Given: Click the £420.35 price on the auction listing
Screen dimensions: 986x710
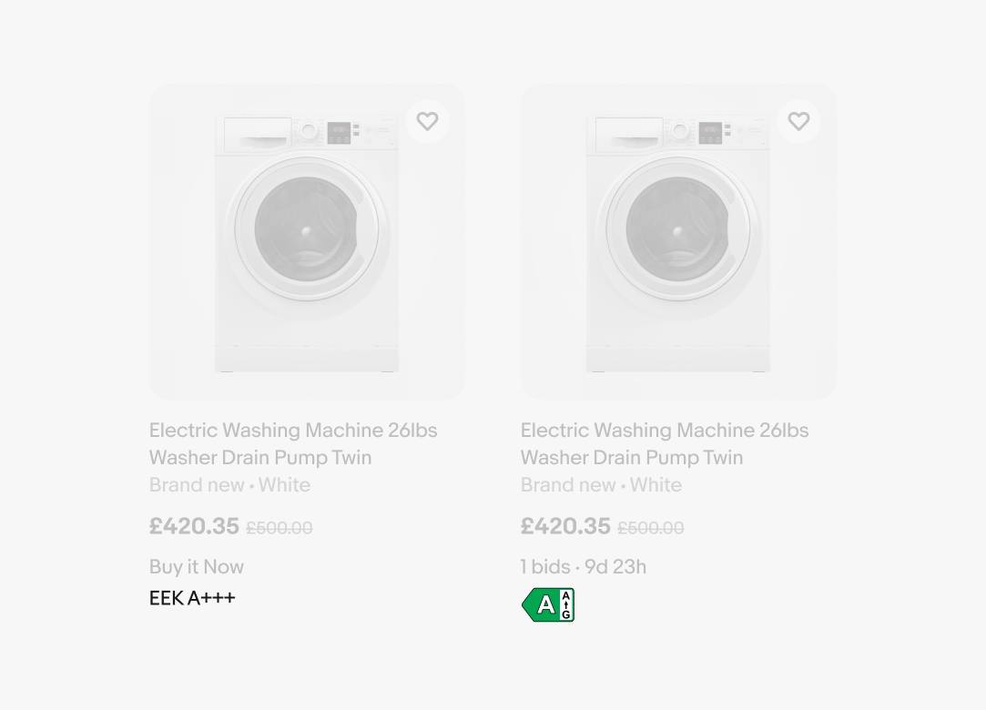Looking at the screenshot, I should point(565,526).
